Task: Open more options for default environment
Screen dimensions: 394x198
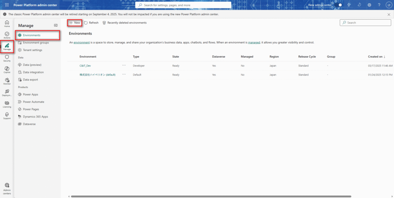Action: point(124,74)
